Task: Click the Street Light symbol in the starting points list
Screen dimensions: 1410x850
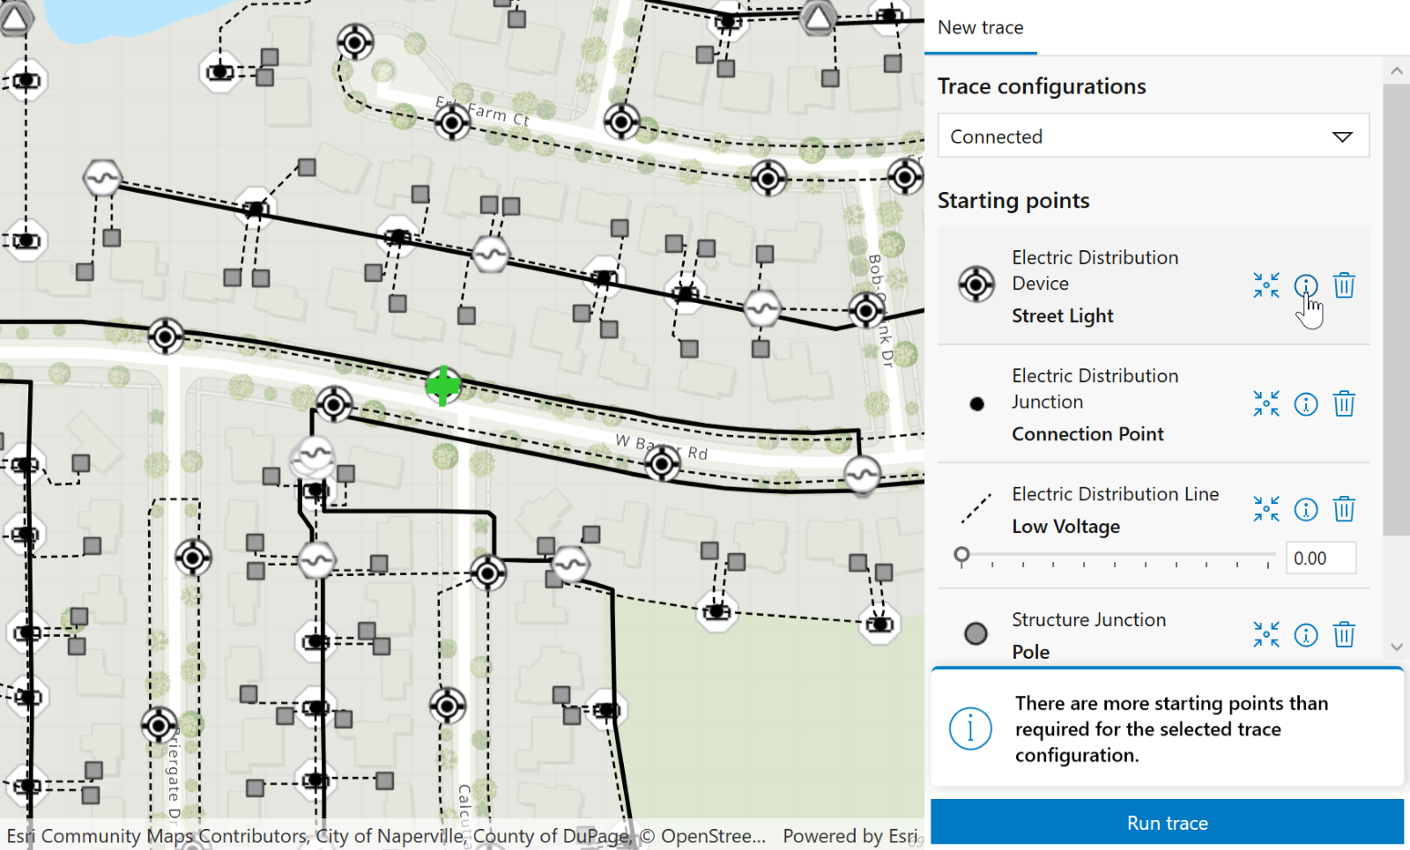Action: click(976, 285)
